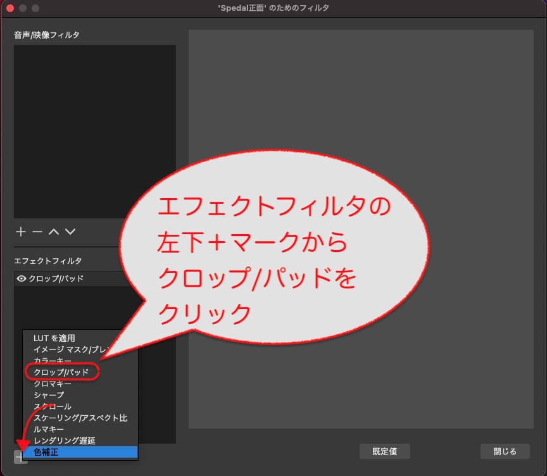The width and height of the screenshot is (547, 476).
Task: Choose レンダリング遅延 filter option
Action: [x=58, y=442]
